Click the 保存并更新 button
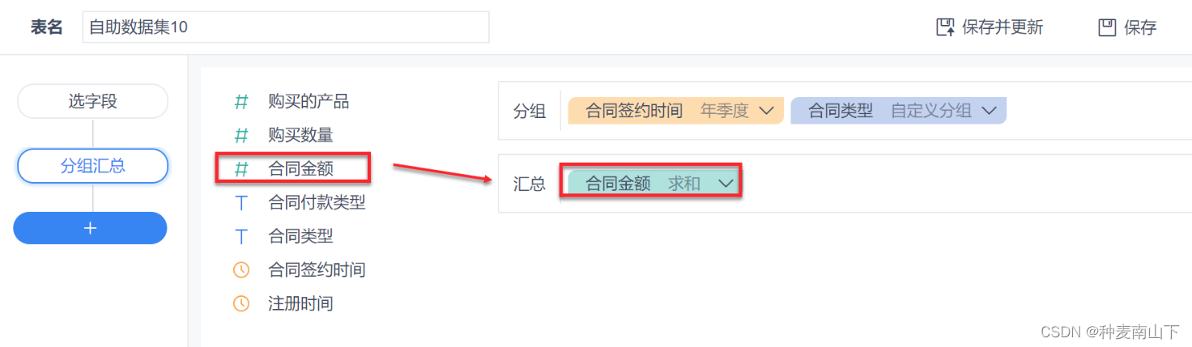 (x=990, y=28)
